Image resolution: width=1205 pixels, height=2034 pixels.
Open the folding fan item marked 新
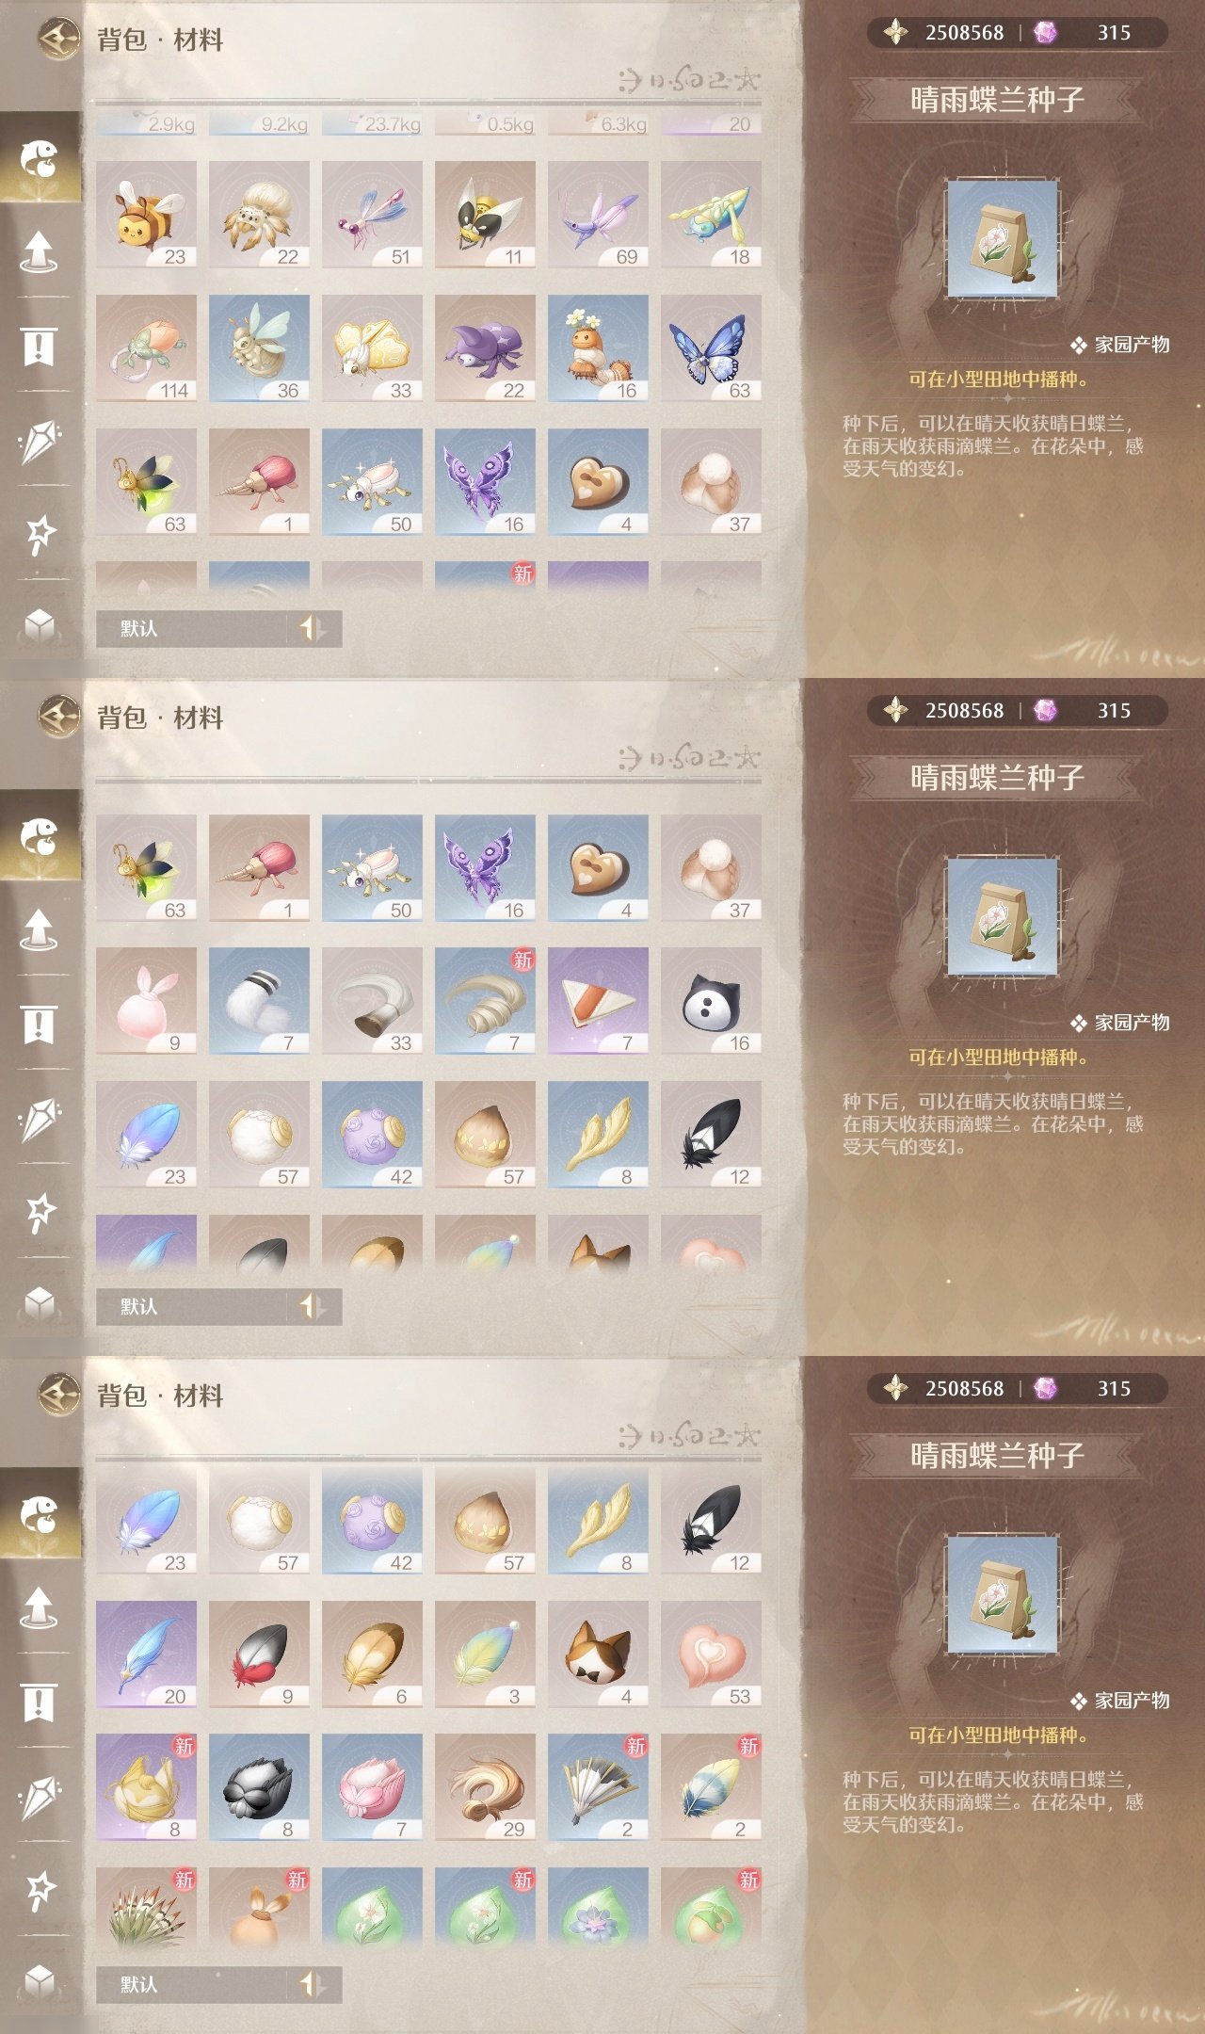click(x=598, y=1787)
